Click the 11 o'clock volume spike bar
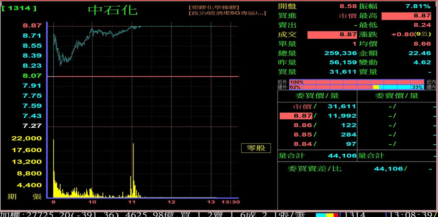 tap(133, 170)
